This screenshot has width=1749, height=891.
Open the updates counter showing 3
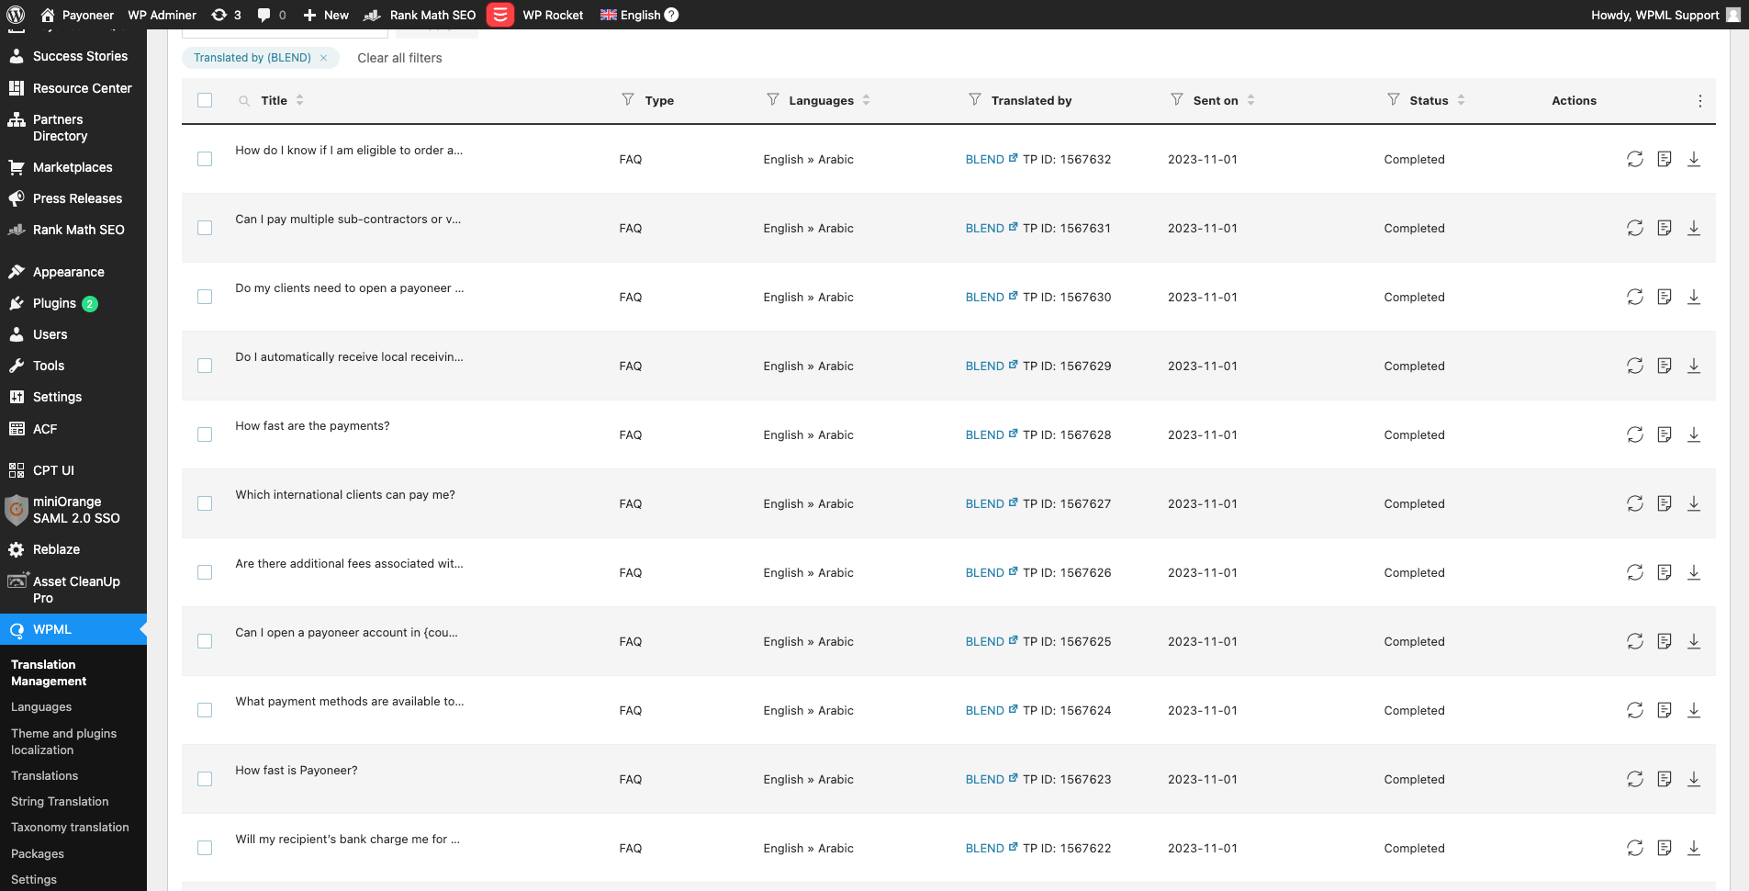tap(226, 15)
